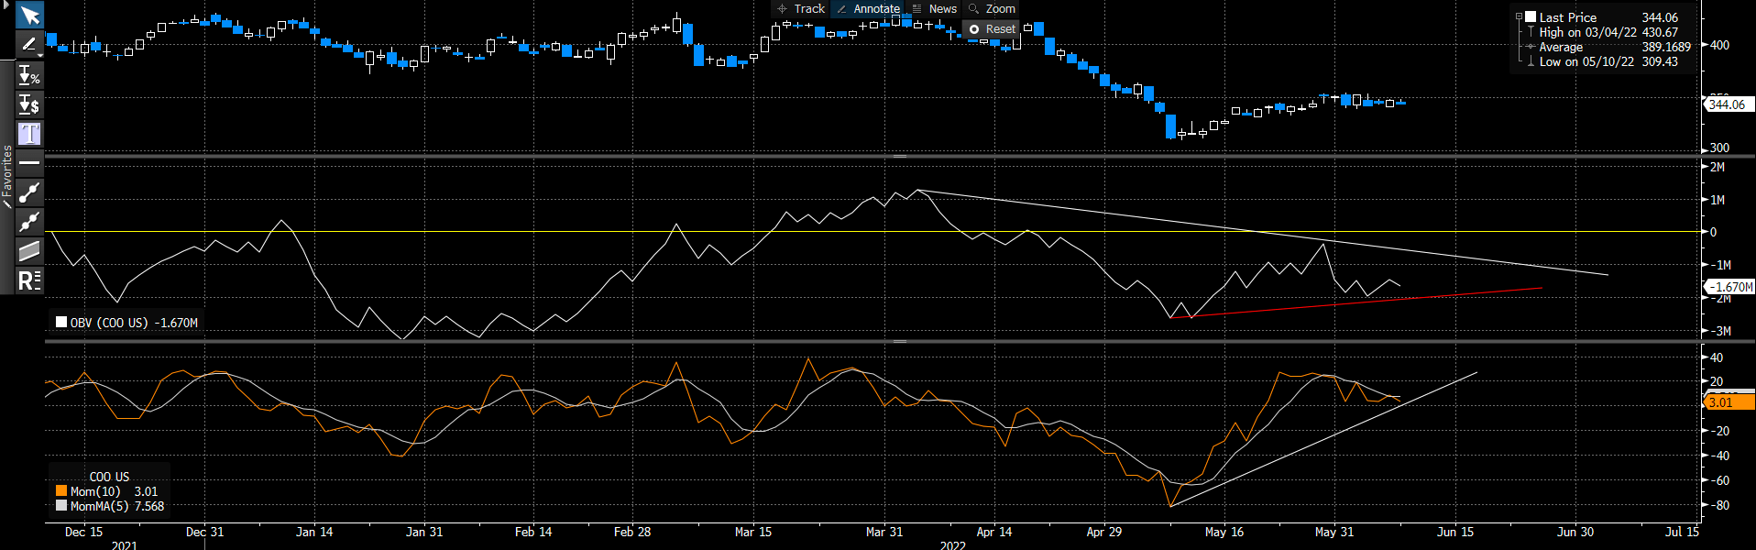Click the 'Favorites' vertical toolbar label

(7, 170)
